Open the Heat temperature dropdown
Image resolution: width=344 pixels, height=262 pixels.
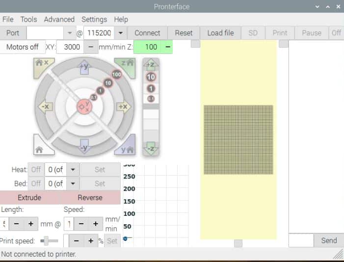[x=73, y=169]
